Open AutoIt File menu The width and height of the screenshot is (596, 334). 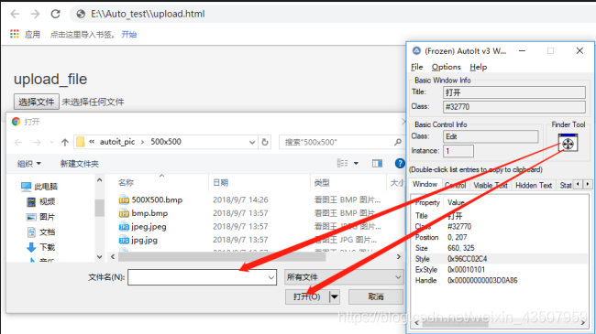(416, 67)
